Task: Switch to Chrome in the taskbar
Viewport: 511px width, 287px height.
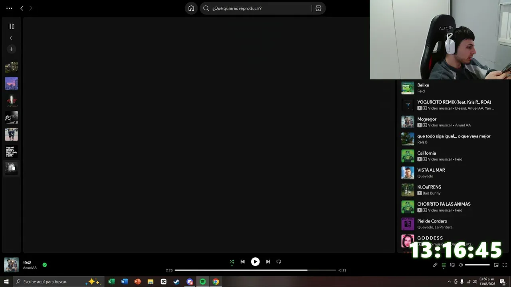Action: tap(216, 282)
